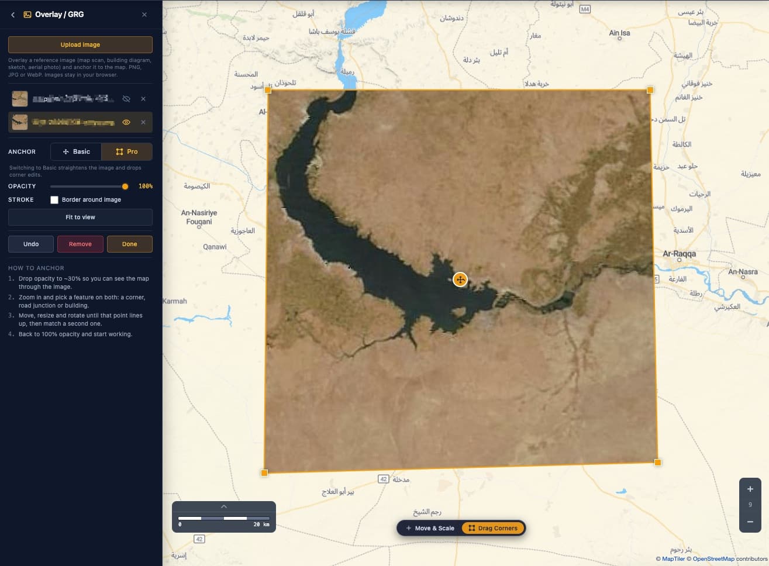Select Drag Corners mode

tap(493, 528)
